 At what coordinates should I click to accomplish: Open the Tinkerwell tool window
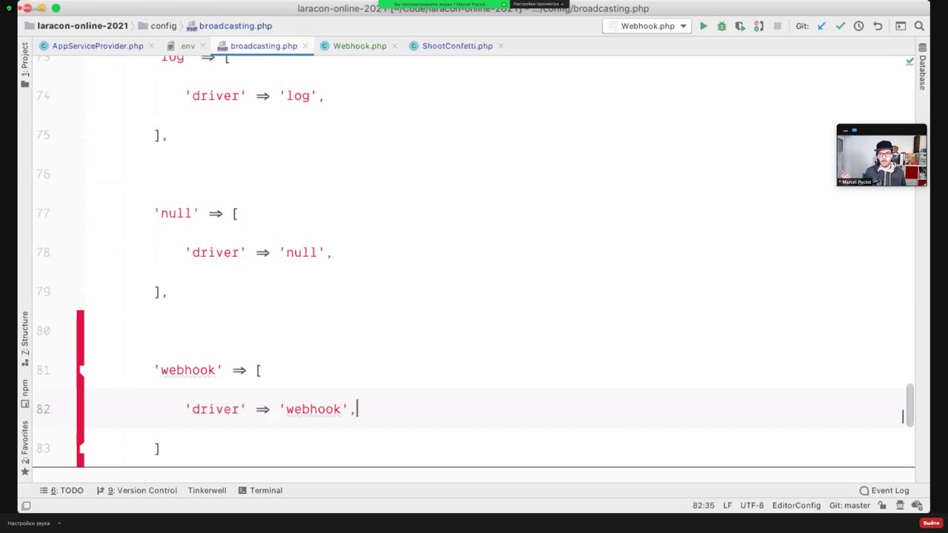click(x=207, y=490)
